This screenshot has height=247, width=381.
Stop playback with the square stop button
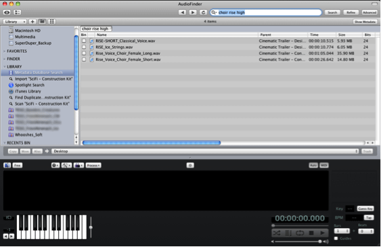311,233
